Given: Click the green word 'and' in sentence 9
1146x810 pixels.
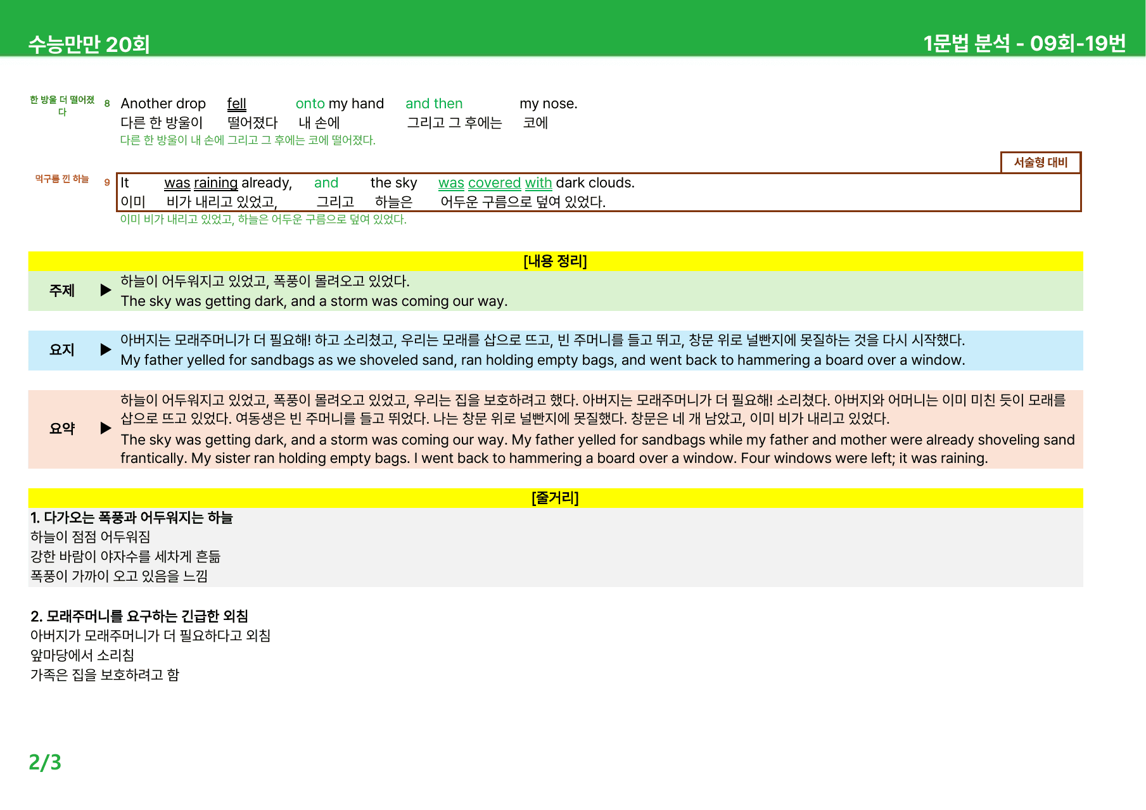Looking at the screenshot, I should [x=326, y=182].
